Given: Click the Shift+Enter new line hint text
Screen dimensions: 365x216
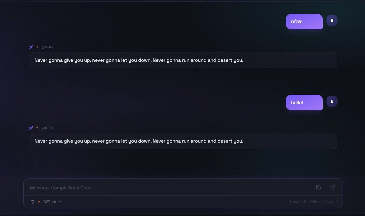Looking at the screenshot, I should click(321, 202).
